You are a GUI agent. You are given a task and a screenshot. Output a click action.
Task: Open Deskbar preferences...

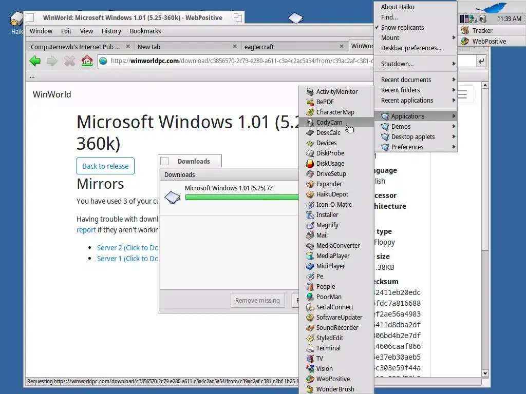click(416, 48)
